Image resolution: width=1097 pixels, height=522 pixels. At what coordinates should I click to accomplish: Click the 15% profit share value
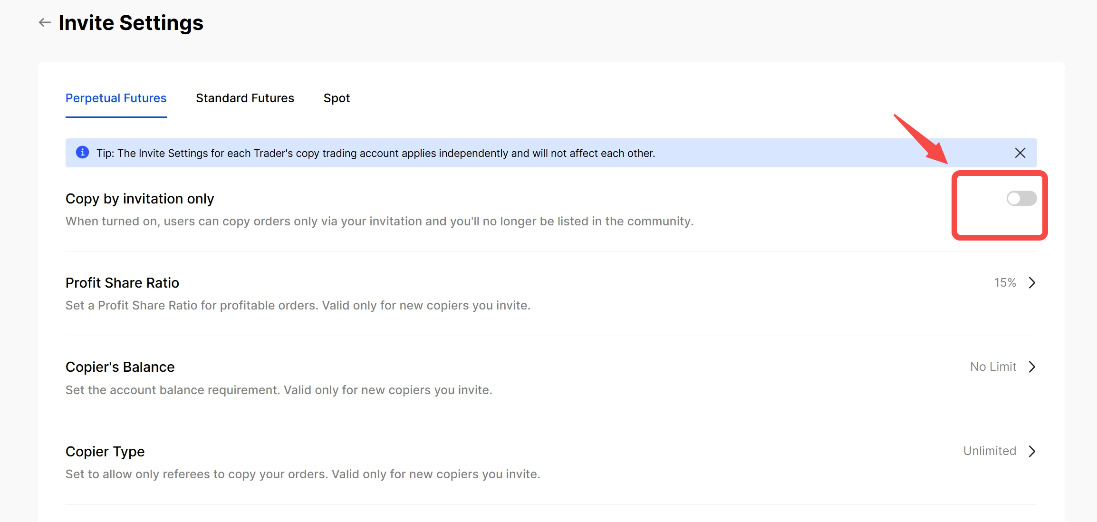[1005, 283]
